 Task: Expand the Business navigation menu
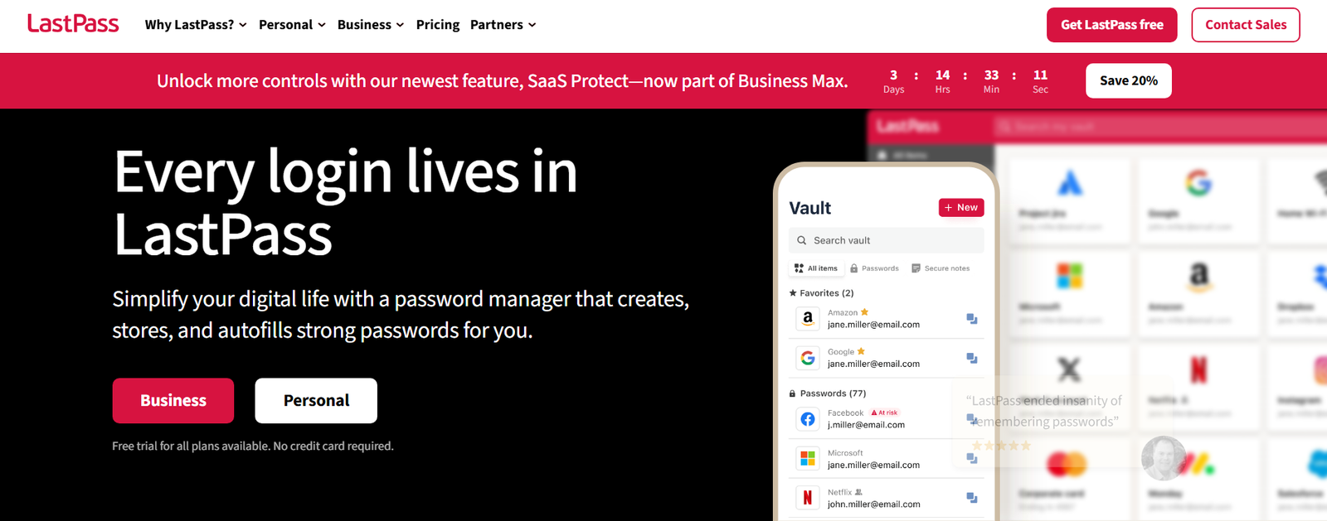coord(371,25)
